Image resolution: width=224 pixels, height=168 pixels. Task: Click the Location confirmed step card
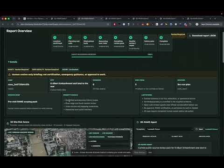58,43
